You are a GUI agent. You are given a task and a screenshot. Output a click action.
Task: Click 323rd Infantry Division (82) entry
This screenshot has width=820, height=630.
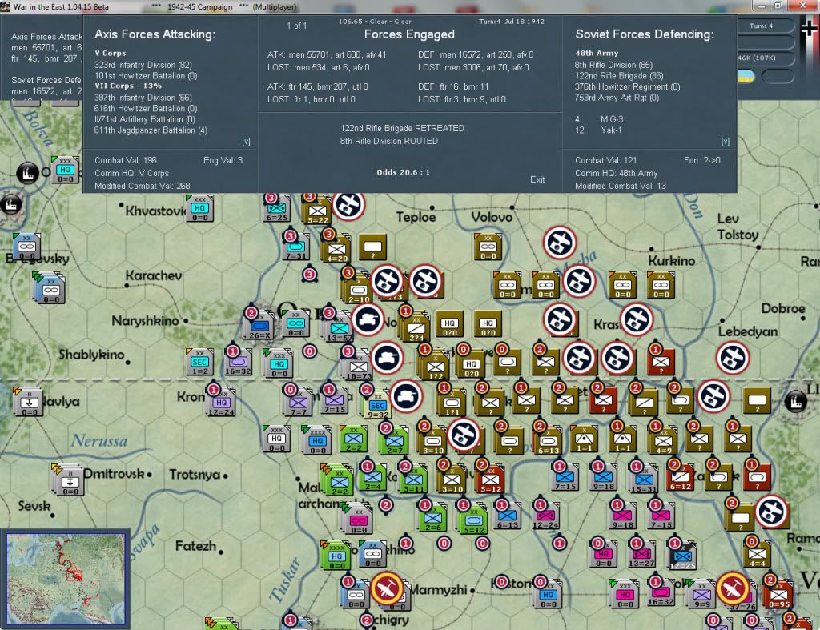(143, 65)
